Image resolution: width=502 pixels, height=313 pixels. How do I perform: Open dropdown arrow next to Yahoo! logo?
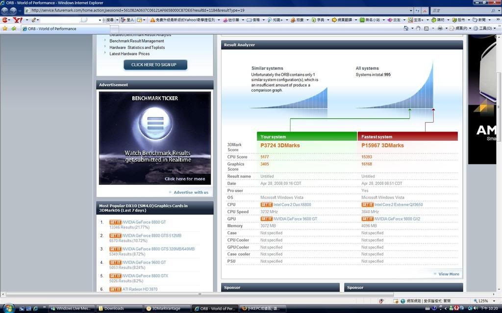(26, 20)
